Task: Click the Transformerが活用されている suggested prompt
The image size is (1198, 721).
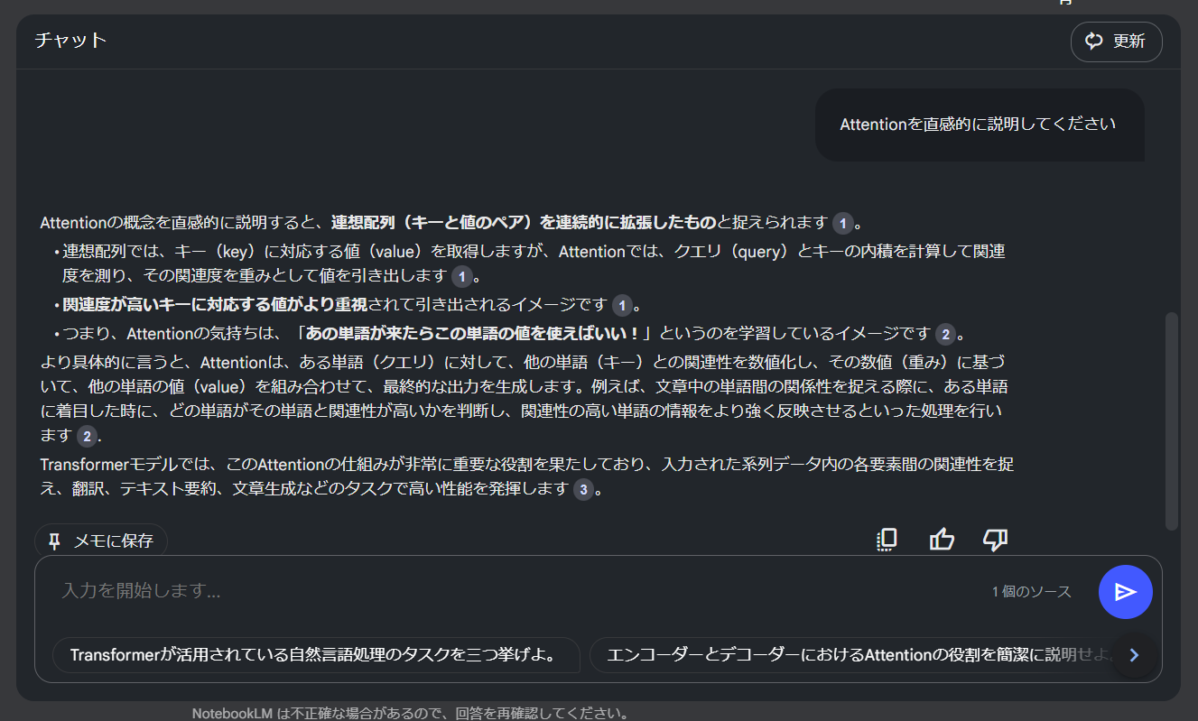Action: pyautogui.click(x=318, y=654)
